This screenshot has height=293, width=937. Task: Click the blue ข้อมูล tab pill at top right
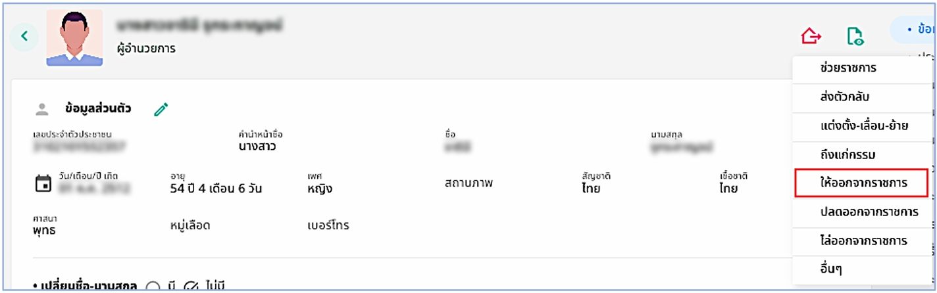913,30
